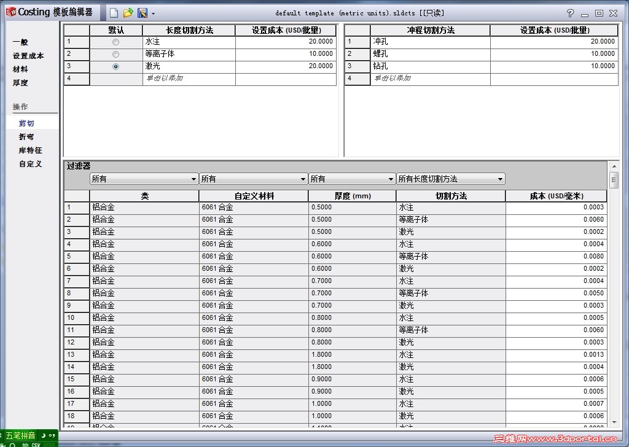Click the punctuation icon on the IME toolbar

[52, 435]
